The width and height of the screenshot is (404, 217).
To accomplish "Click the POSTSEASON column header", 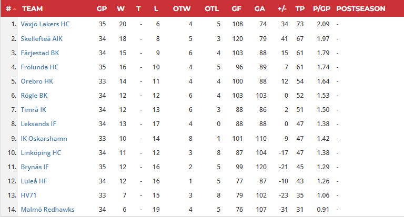I will tap(360, 9).
